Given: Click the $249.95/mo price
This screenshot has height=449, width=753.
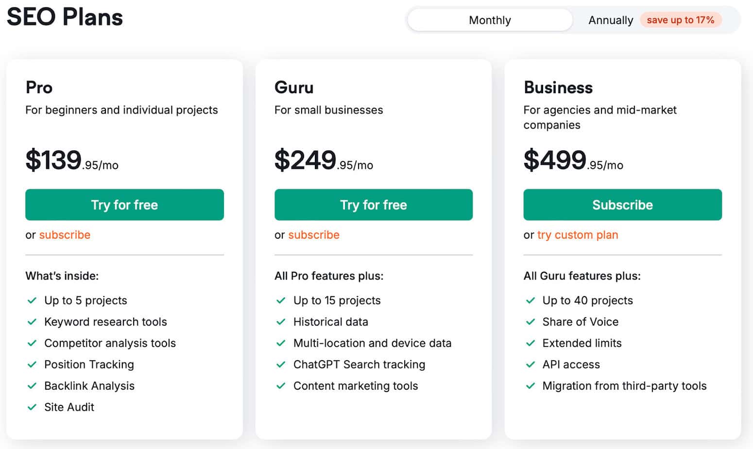Looking at the screenshot, I should (324, 160).
